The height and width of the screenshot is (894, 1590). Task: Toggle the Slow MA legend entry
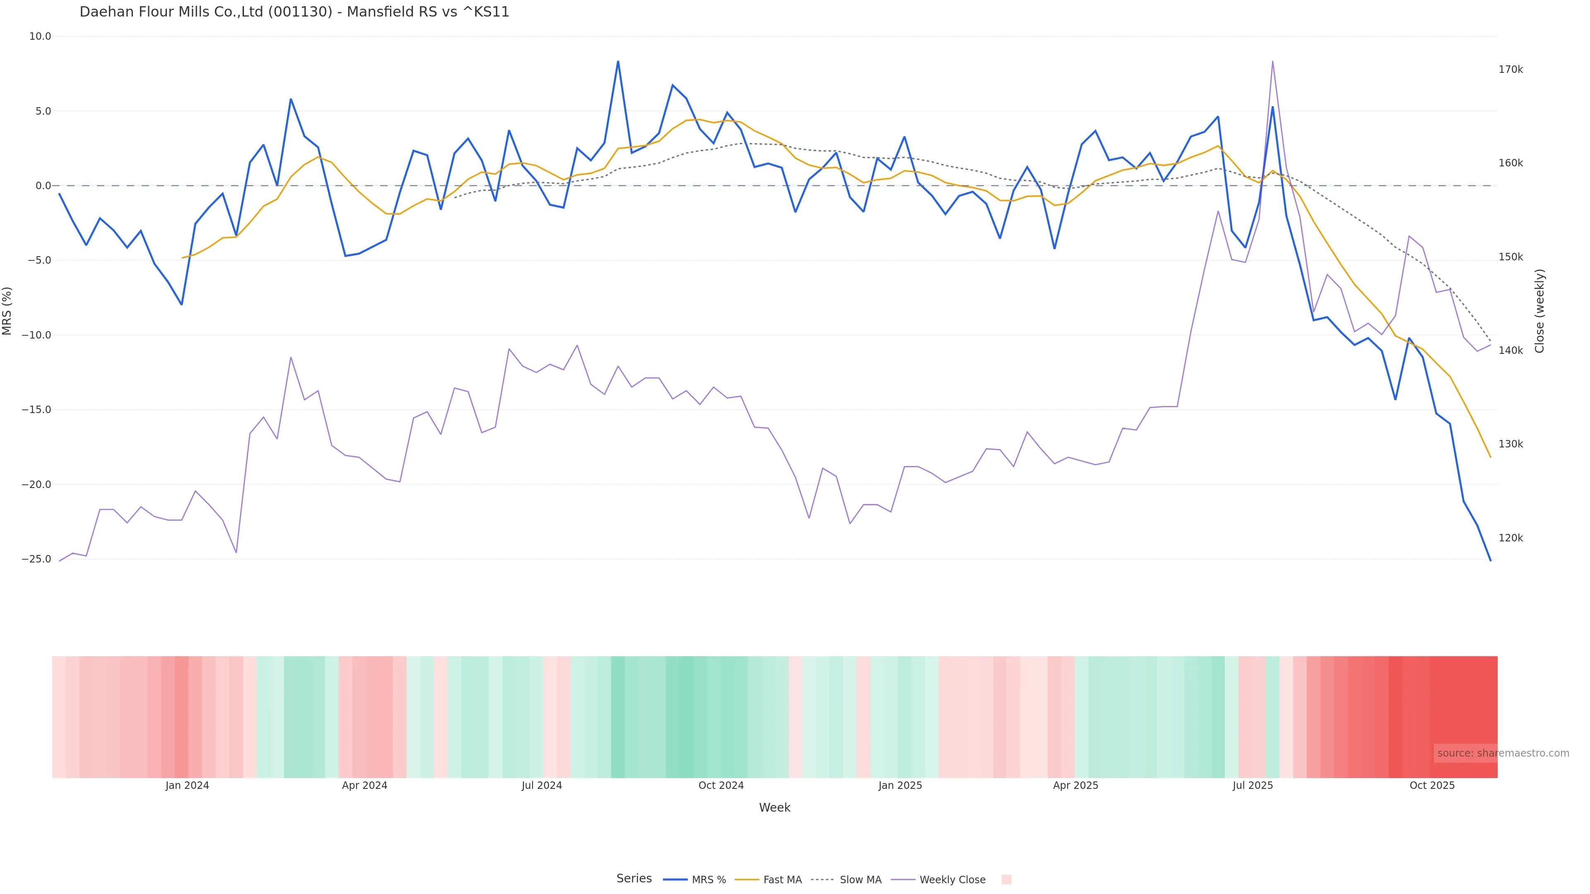[x=860, y=880]
